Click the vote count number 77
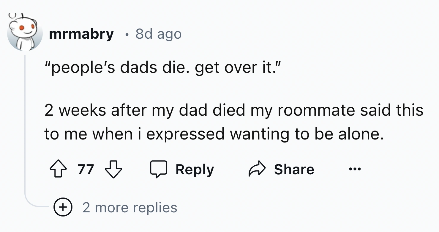Viewport: 439px width, 232px height. click(86, 170)
